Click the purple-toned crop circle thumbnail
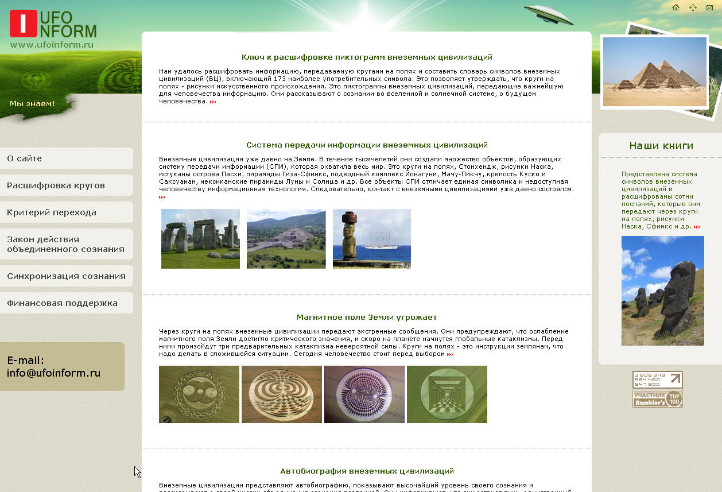Image resolution: width=722 pixels, height=492 pixels. 364,394
